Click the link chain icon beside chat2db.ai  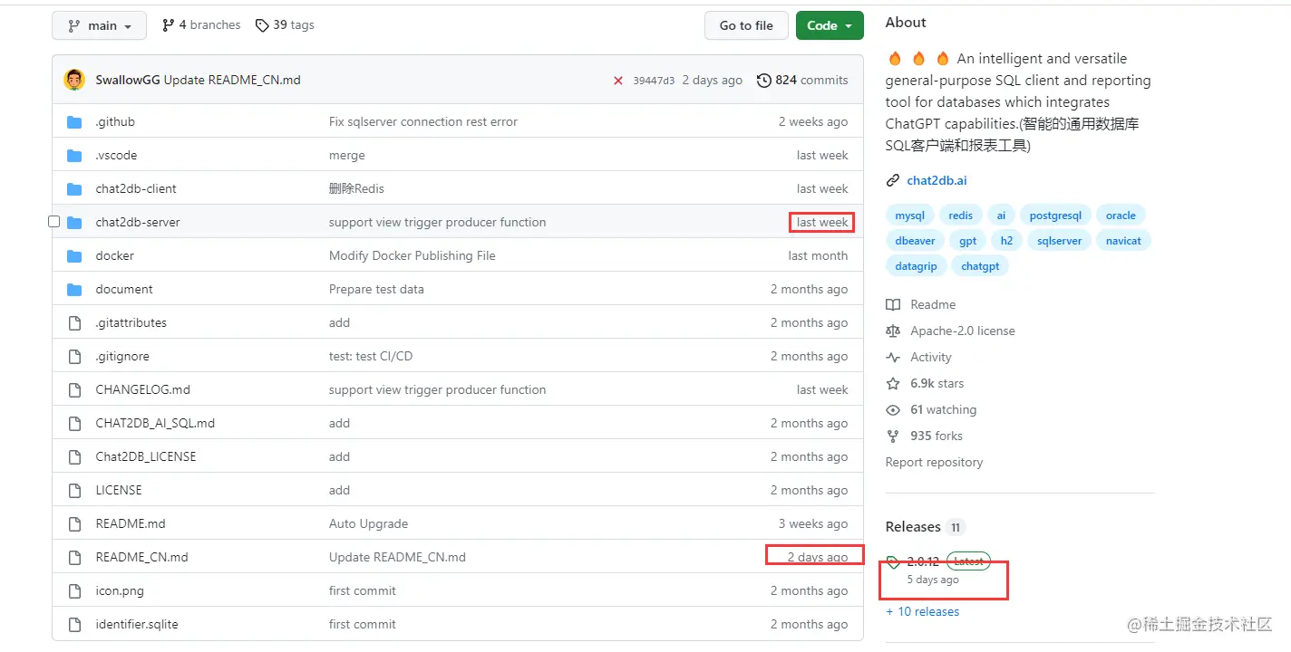pyautogui.click(x=893, y=180)
